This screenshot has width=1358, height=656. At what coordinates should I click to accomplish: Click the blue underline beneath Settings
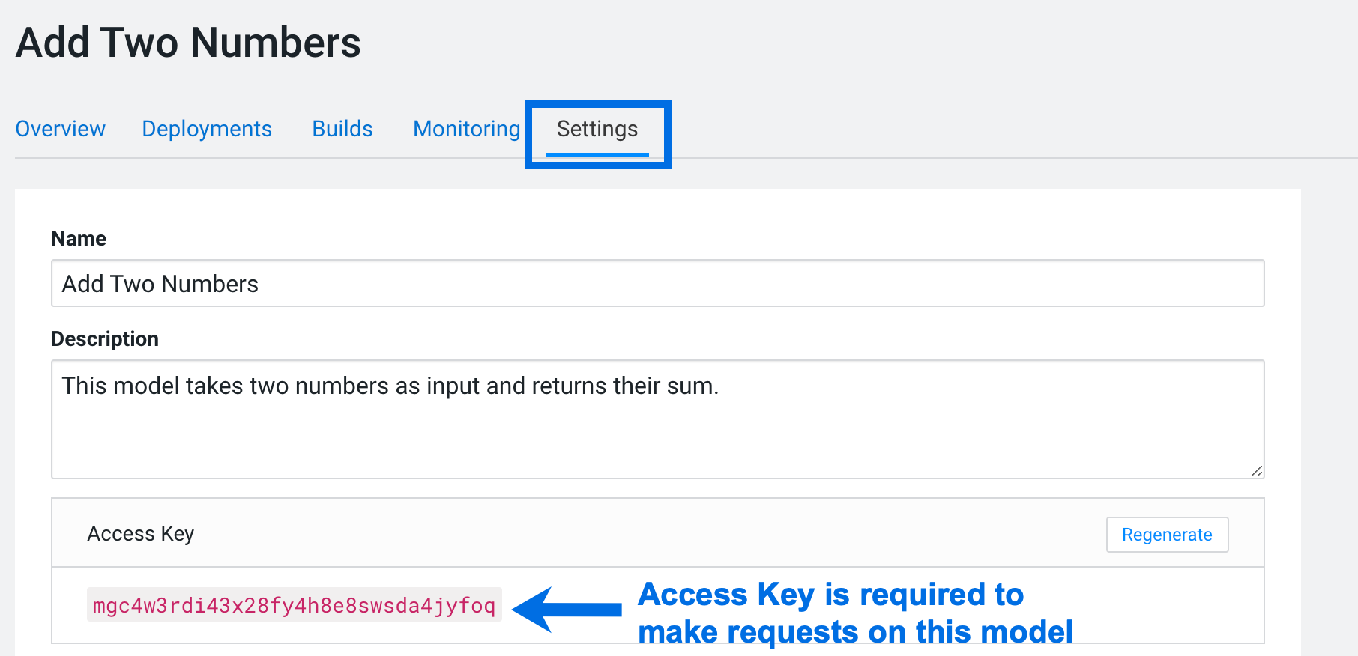[597, 155]
